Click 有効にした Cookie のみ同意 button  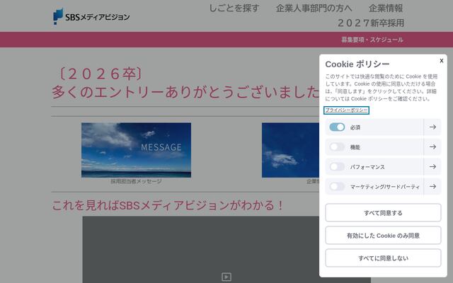(x=383, y=236)
